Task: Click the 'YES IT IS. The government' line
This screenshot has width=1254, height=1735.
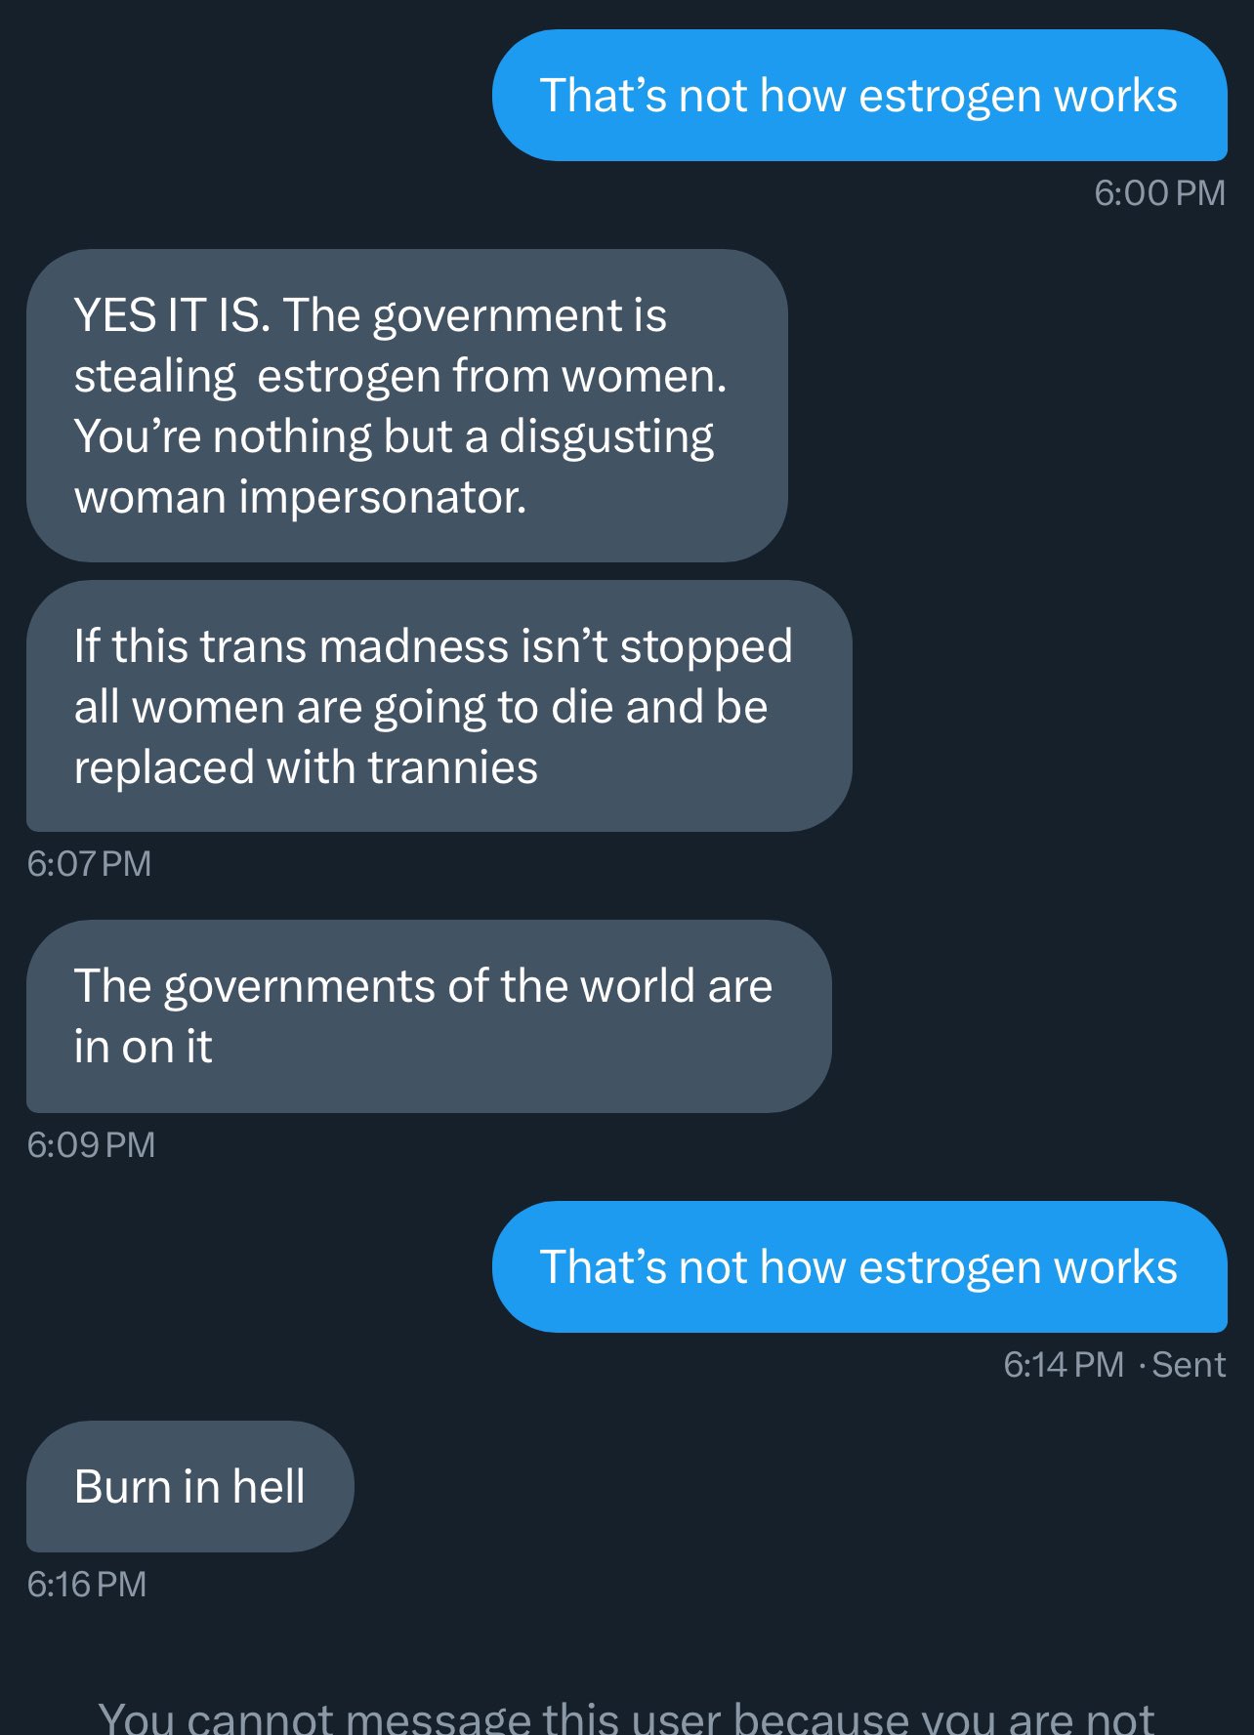Action: (370, 315)
